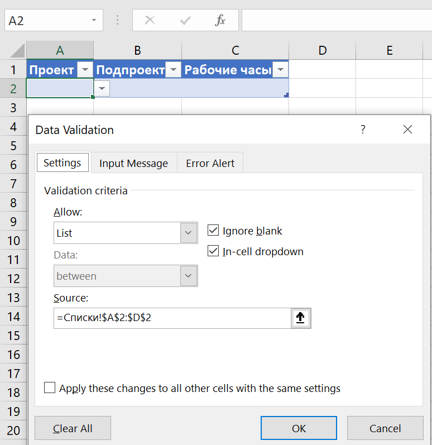432x445 pixels.
Task: Check Apply these changes to all other cells
Action: pyautogui.click(x=50, y=387)
